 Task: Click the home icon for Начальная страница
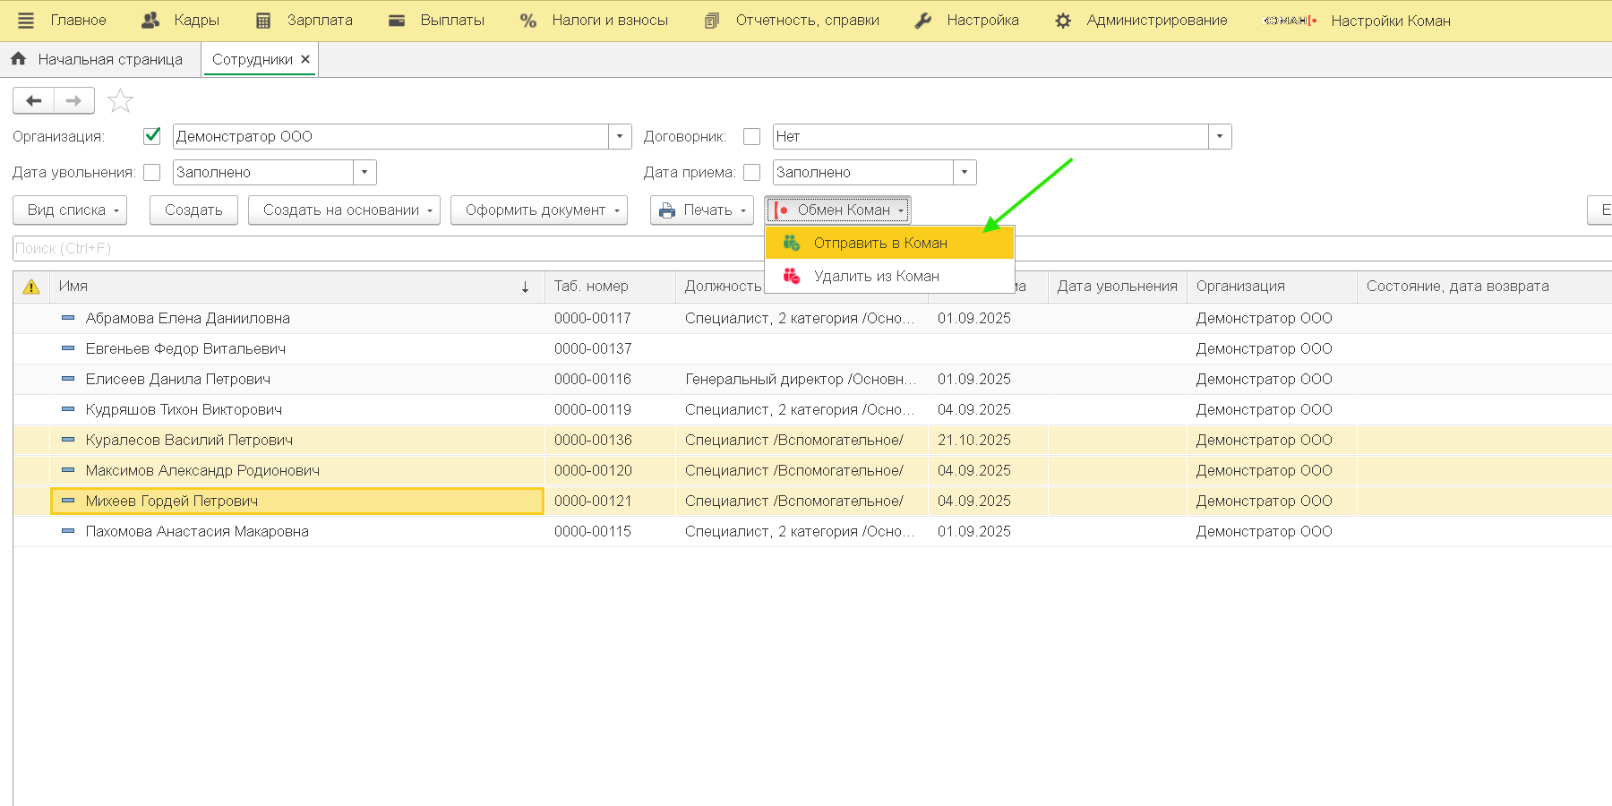coord(18,59)
